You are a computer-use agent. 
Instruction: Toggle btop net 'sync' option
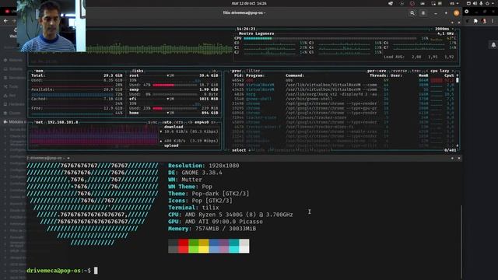click(x=153, y=122)
